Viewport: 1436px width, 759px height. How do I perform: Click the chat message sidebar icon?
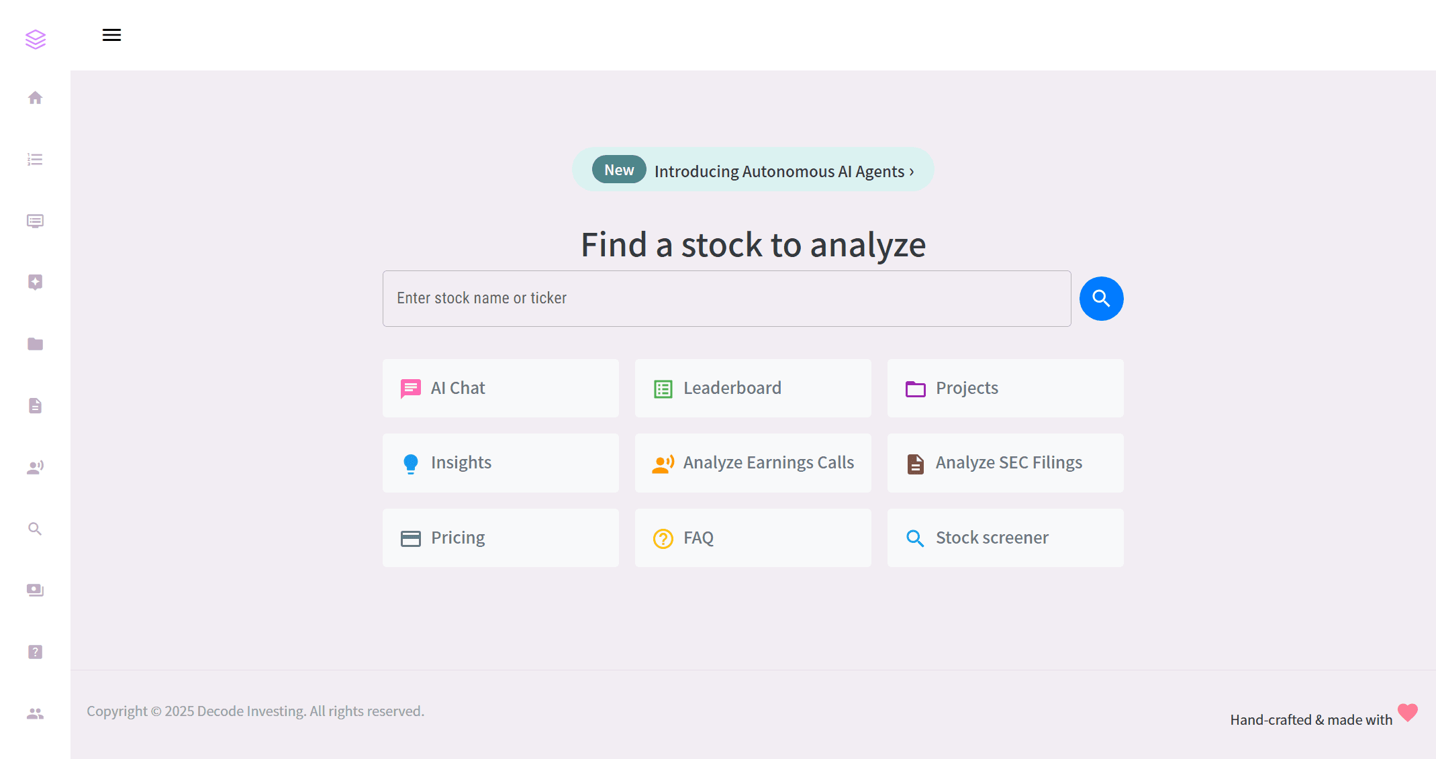(36, 221)
